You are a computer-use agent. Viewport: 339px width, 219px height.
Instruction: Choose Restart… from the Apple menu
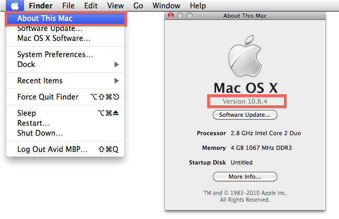pos(66,123)
